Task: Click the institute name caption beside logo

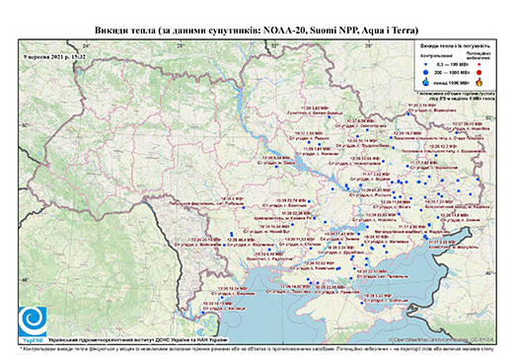Action: click(x=137, y=340)
